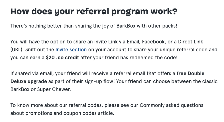Click the words If shared via email
224x122 pixels.
pos(32,73)
